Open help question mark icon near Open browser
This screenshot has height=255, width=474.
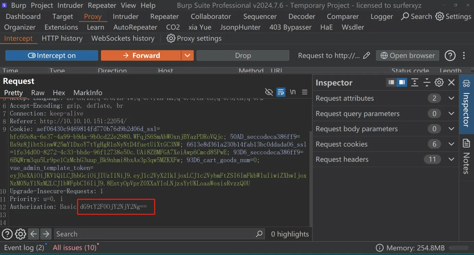point(450,55)
